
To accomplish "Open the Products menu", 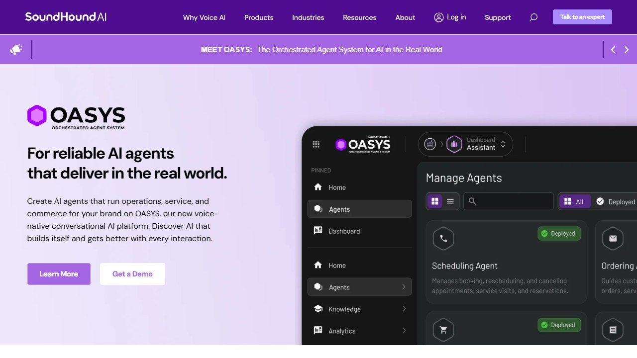I will point(259,17).
